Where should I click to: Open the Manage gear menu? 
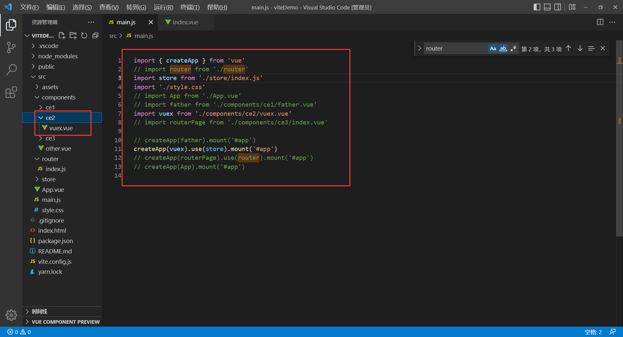point(11,315)
